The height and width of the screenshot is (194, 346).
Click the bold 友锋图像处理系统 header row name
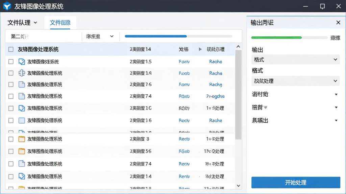38,49
